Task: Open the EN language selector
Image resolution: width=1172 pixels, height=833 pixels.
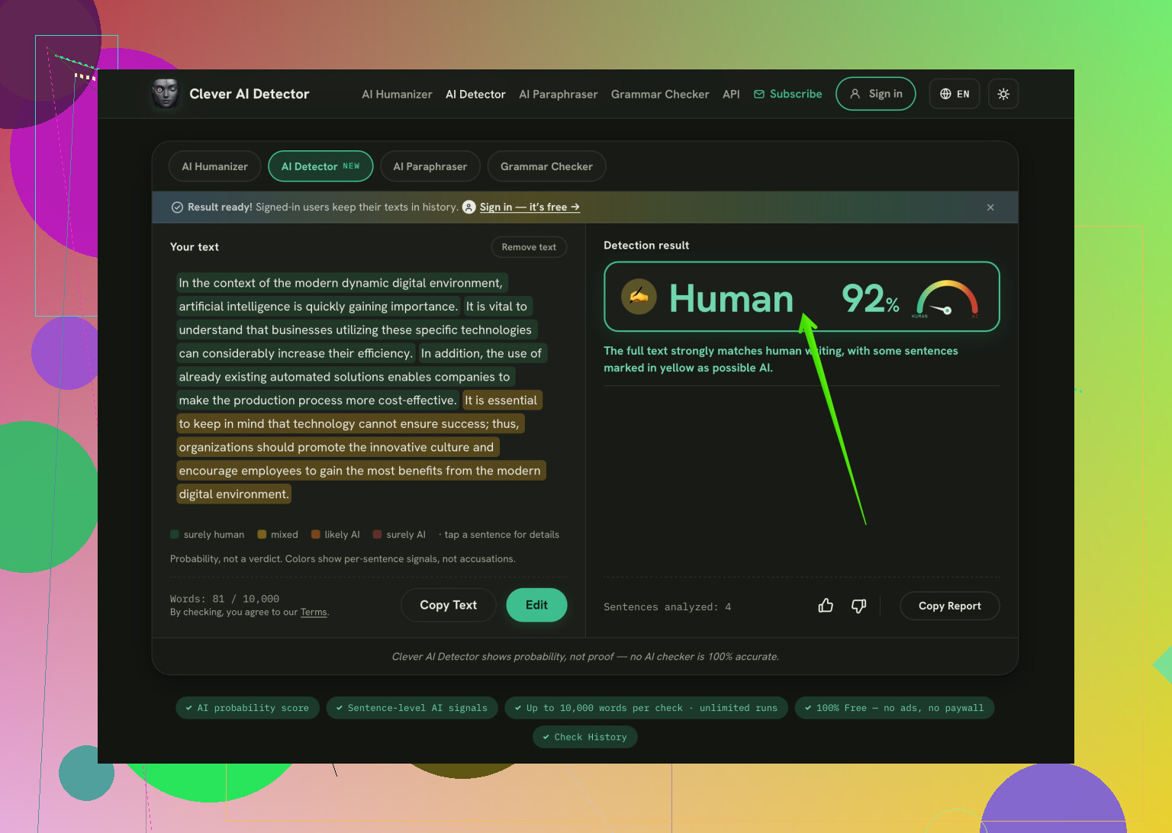Action: pos(955,94)
